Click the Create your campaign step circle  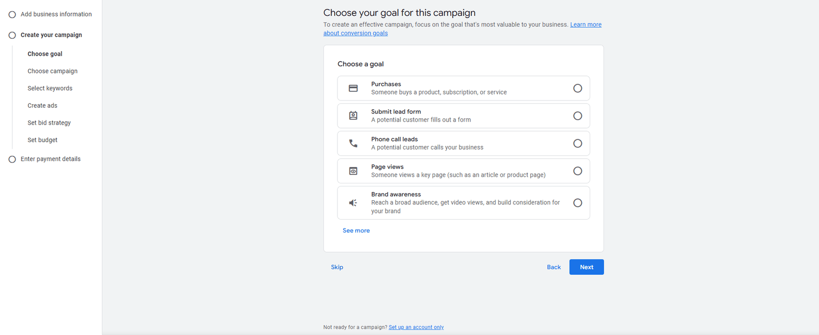12,35
